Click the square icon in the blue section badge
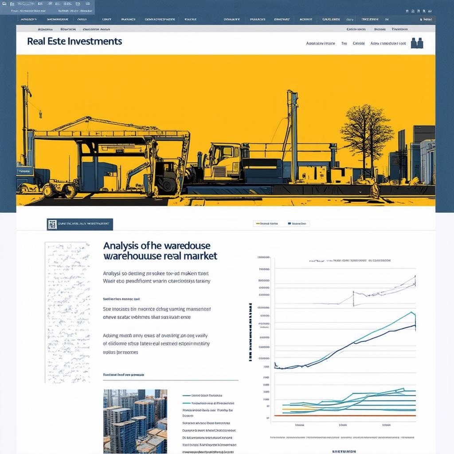This screenshot has height=454, width=454. pos(52,224)
